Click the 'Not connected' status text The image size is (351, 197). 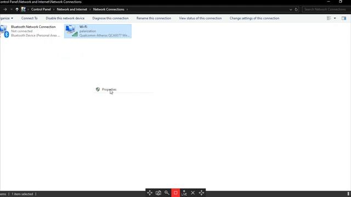[x=22, y=31]
